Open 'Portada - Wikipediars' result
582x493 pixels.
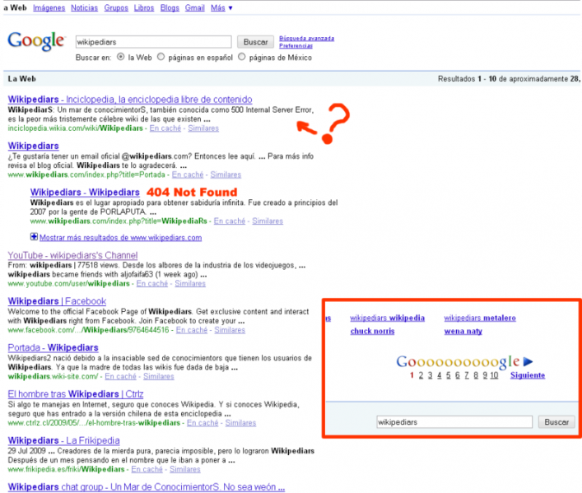point(53,347)
